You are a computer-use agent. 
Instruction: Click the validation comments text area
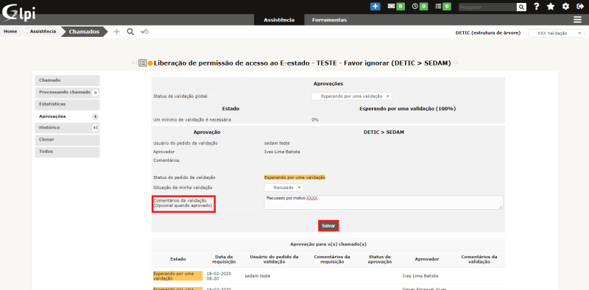pyautogui.click(x=384, y=202)
